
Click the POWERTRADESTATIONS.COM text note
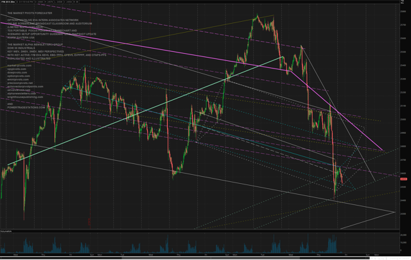26,108
